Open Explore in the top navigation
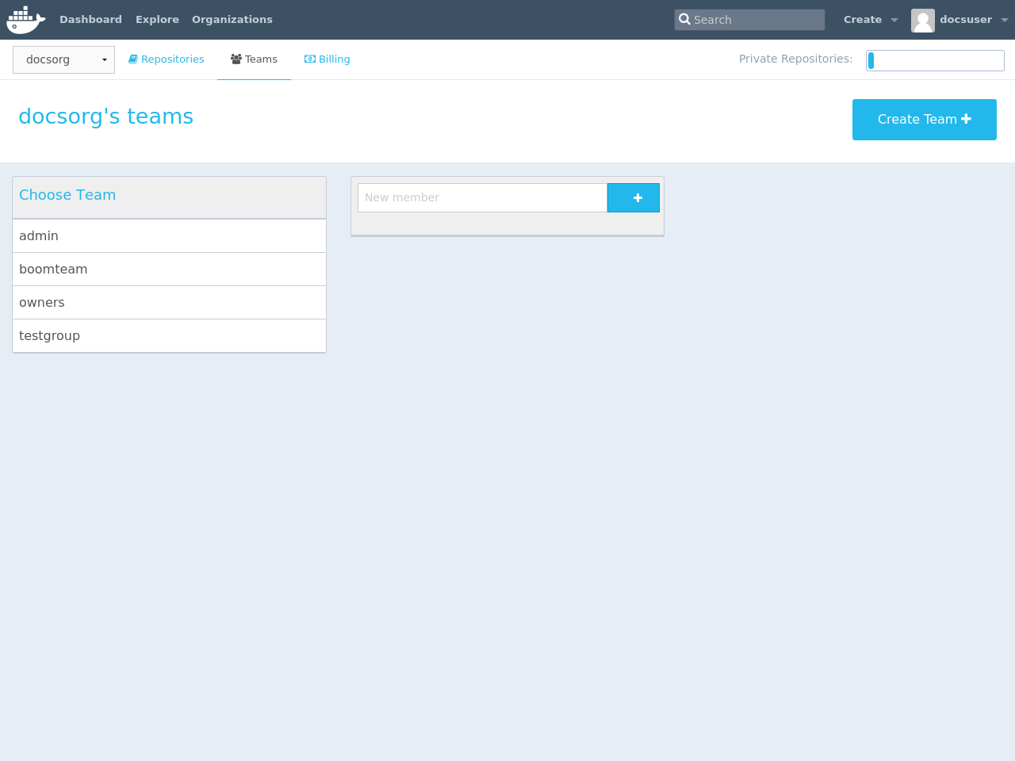Image resolution: width=1015 pixels, height=761 pixels. (x=157, y=20)
